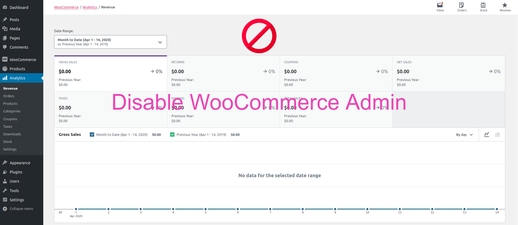Select the Shipping summary card
This screenshot has height=225, width=518.
pyautogui.click(x=223, y=109)
